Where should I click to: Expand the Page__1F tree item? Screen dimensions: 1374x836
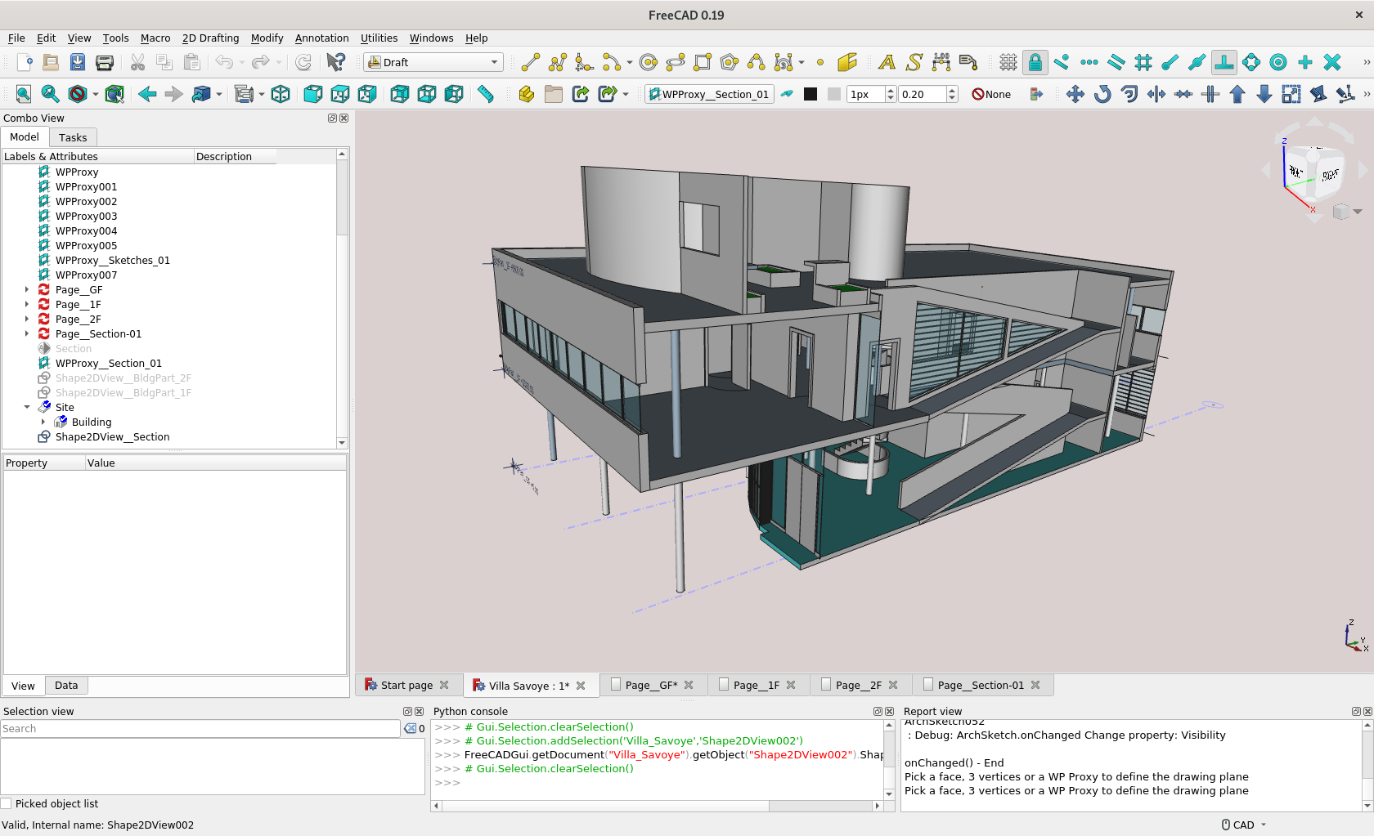[x=27, y=304]
